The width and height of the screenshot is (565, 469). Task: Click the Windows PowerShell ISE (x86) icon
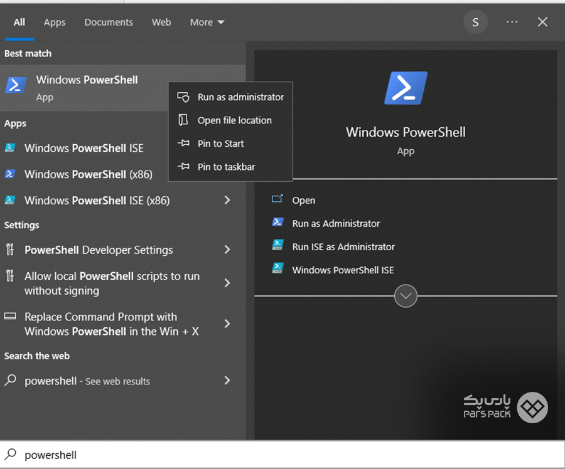click(x=9, y=200)
